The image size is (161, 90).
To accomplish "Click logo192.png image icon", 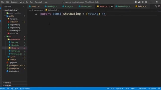I will [9, 25].
